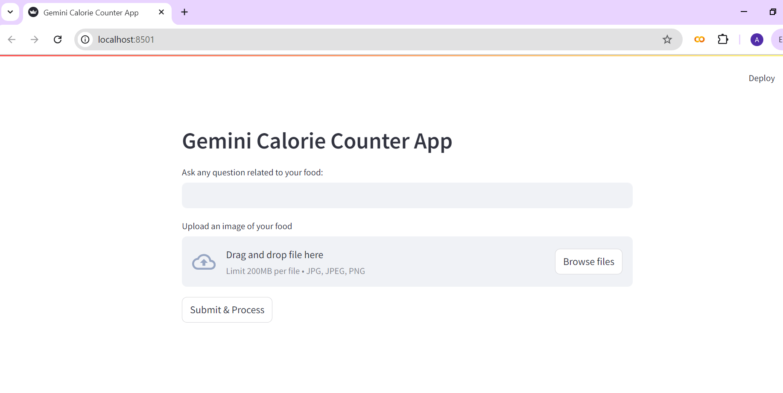This screenshot has width=783, height=393.
Task: Select the Gemini Calorie Counter App tab
Action: click(x=91, y=12)
